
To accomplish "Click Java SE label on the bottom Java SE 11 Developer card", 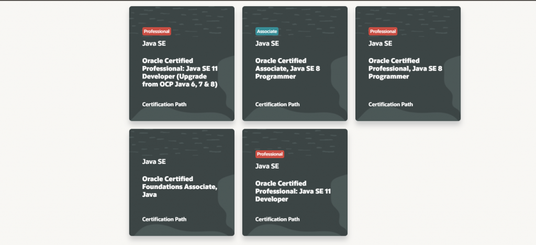I will pos(267,166).
